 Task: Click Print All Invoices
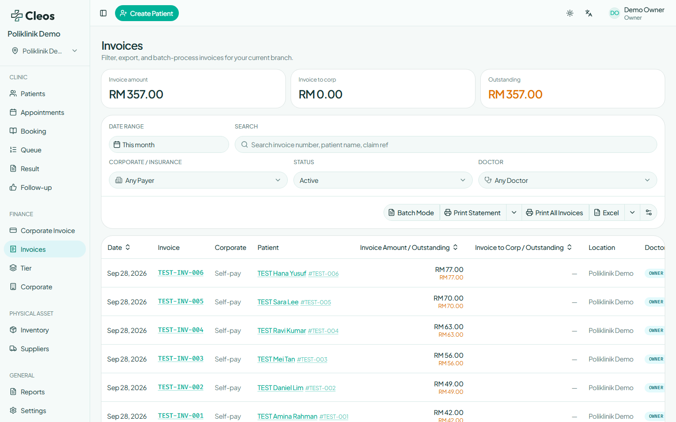[555, 212]
